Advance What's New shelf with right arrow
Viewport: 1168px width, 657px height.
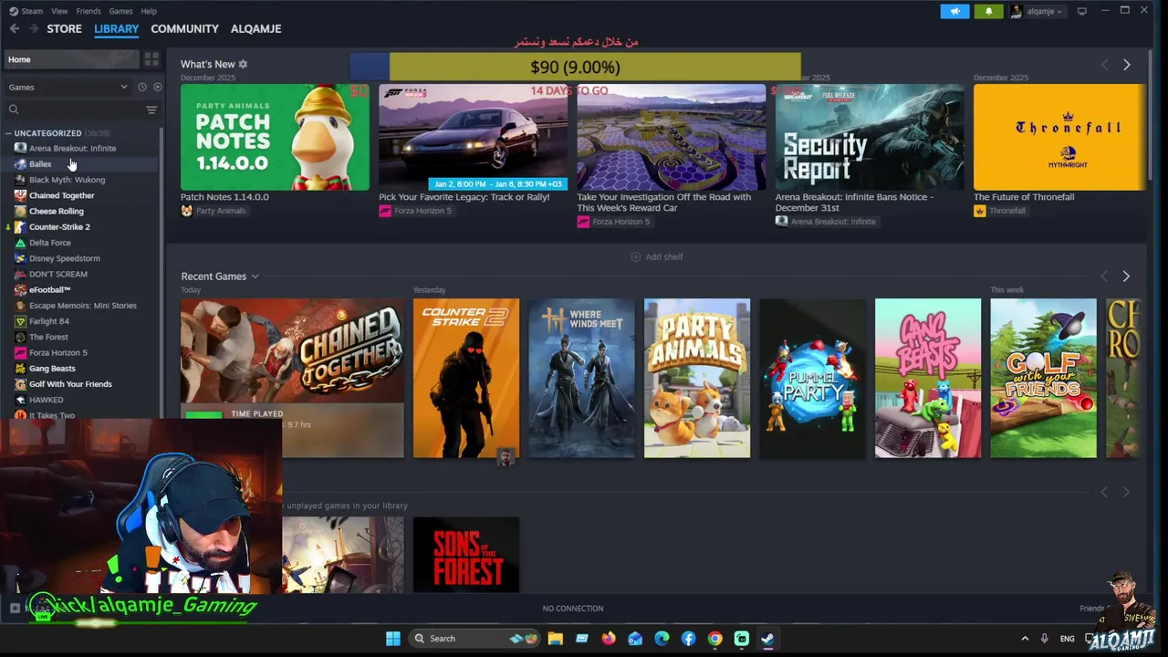point(1126,65)
